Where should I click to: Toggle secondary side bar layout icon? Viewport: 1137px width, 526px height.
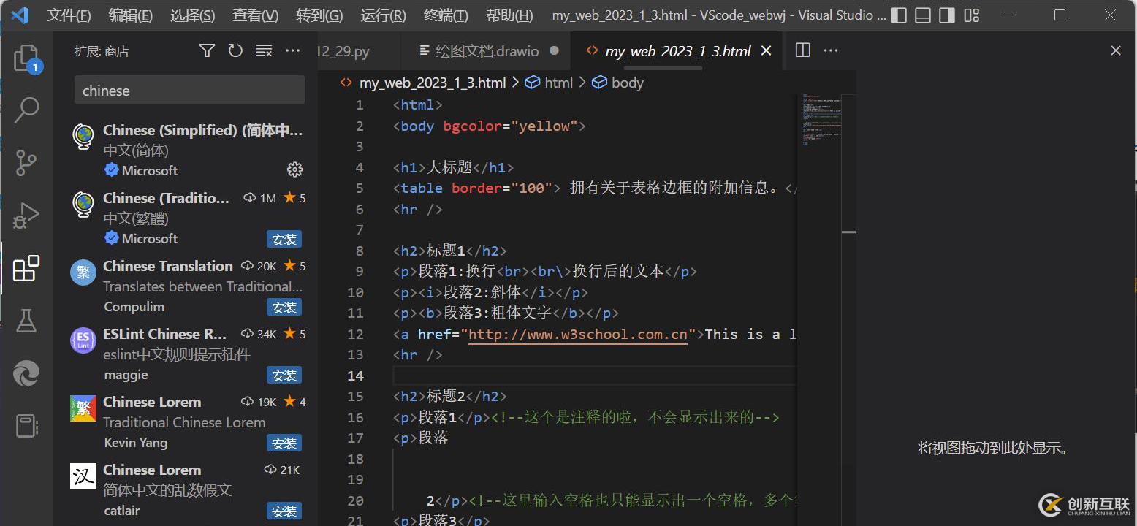click(947, 15)
